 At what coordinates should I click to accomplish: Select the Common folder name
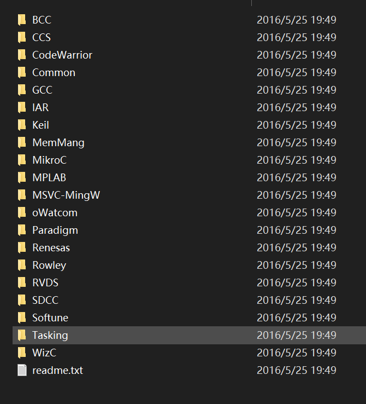(x=54, y=73)
